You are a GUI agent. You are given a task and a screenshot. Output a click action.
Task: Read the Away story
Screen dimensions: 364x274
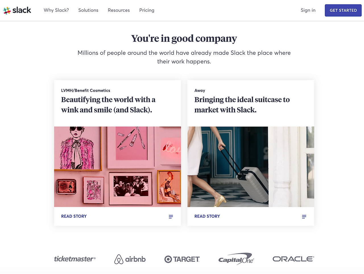point(207,216)
